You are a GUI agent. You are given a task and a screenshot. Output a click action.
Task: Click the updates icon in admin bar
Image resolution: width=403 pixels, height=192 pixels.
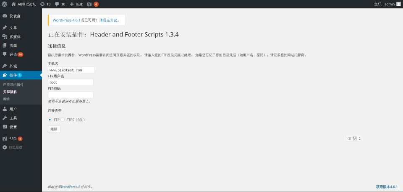click(45, 4)
